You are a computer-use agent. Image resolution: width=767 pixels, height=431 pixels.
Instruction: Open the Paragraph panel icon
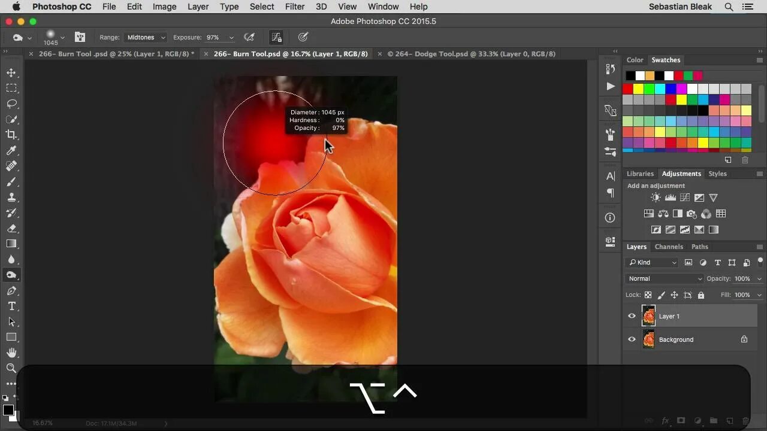click(x=611, y=193)
